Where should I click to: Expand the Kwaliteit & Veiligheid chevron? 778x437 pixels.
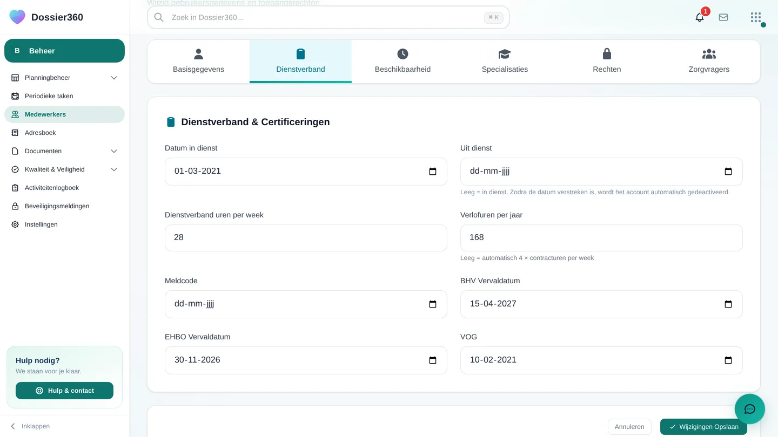(x=114, y=169)
